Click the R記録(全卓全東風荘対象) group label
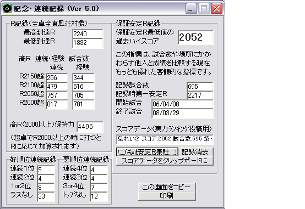 pos(48,24)
